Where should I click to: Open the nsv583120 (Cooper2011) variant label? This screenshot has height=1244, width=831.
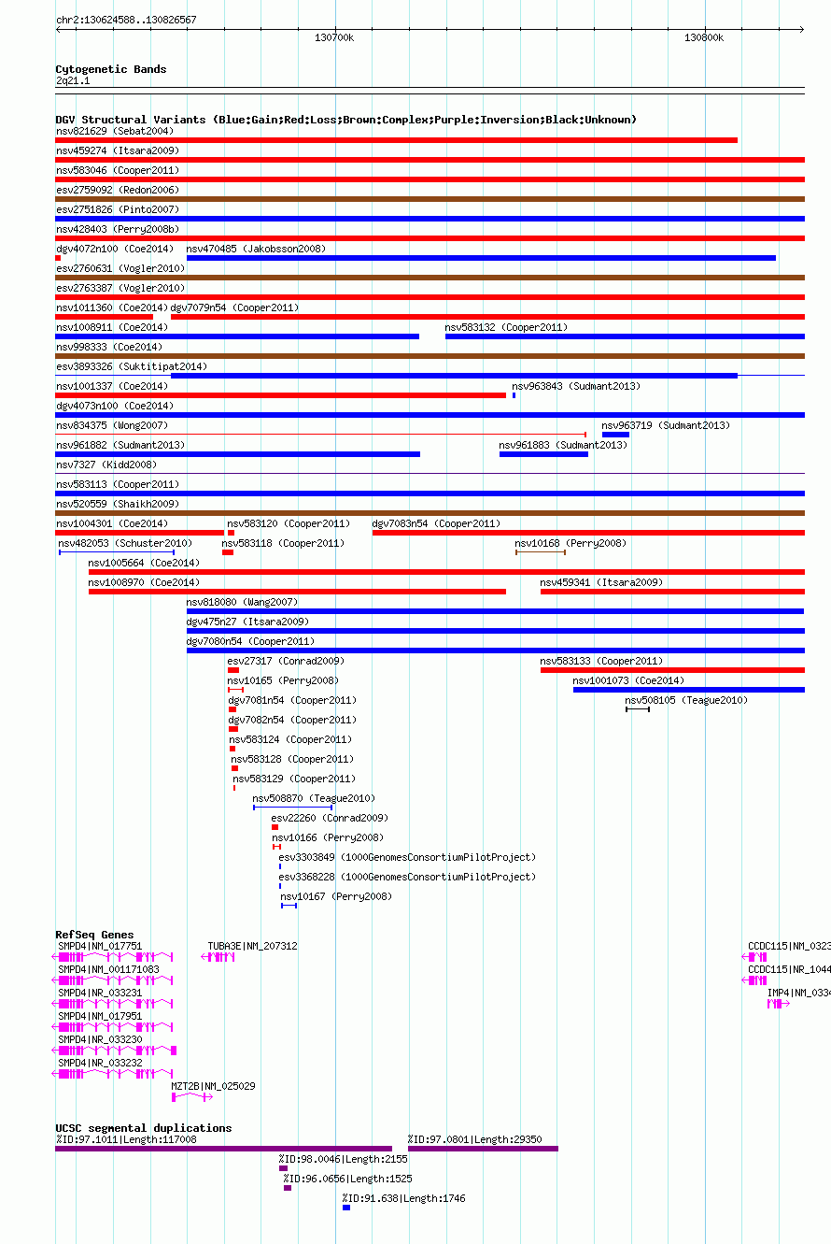pyautogui.click(x=289, y=523)
